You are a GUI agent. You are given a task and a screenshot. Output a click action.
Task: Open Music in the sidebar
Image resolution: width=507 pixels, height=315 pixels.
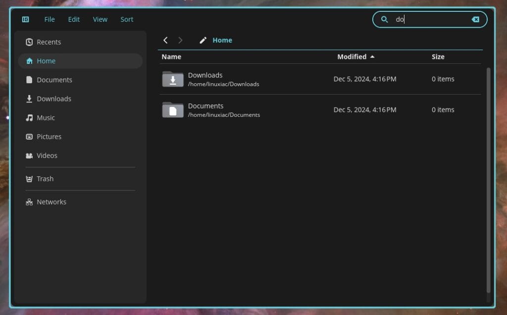46,118
